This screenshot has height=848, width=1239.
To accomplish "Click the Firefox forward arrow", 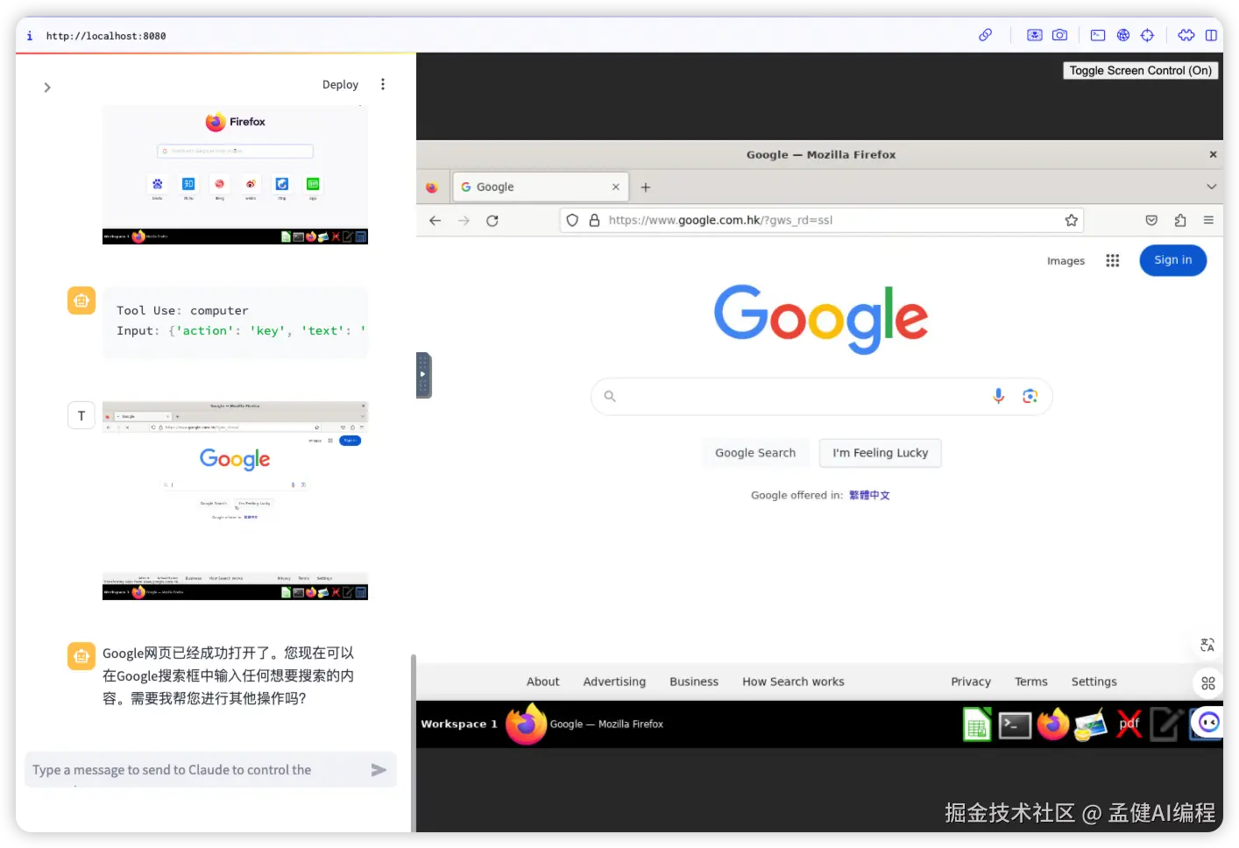I will point(464,221).
